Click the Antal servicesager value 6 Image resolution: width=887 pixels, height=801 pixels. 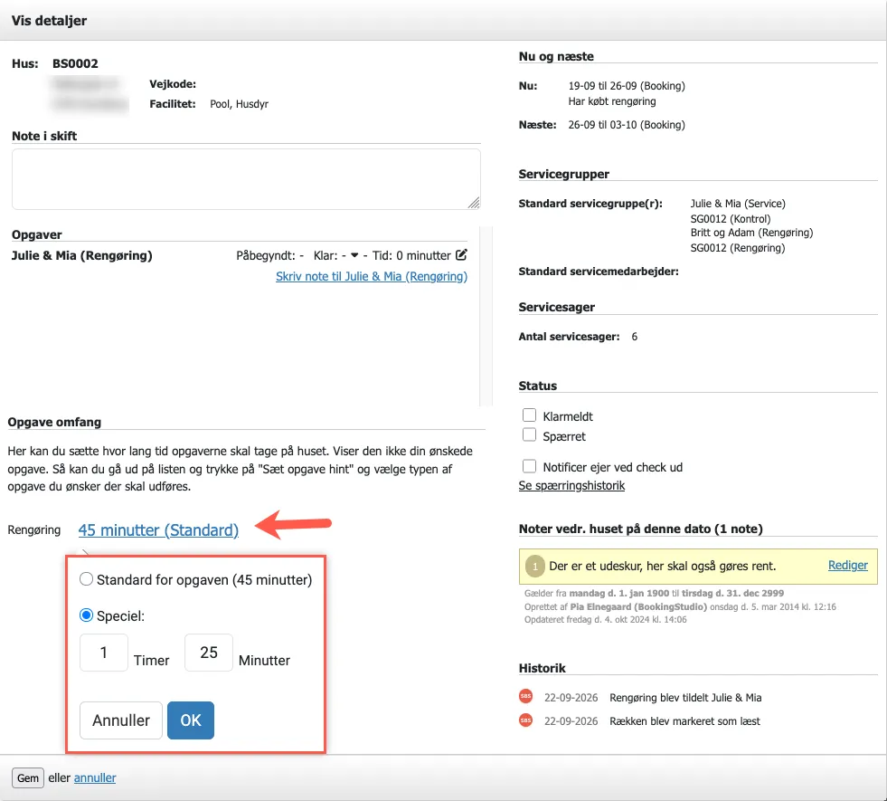(635, 337)
